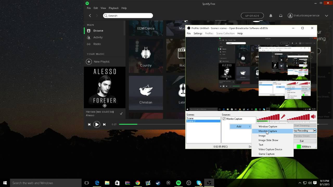Open OBS Help menu
This screenshot has height=187, width=333.
[x=240, y=34]
